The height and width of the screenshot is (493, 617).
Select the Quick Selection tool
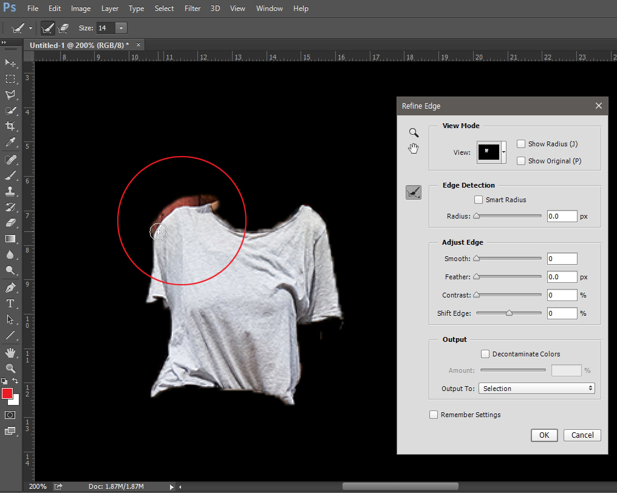10,110
